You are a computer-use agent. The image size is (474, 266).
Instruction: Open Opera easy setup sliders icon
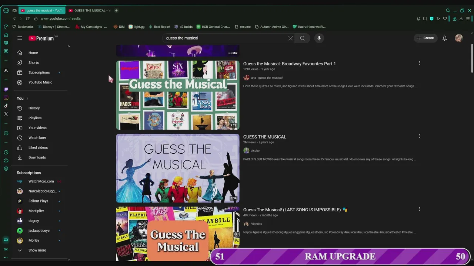(468, 18)
